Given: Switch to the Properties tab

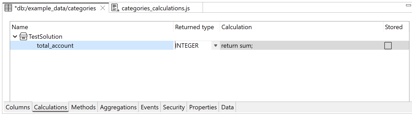Looking at the screenshot, I should 203,107.
